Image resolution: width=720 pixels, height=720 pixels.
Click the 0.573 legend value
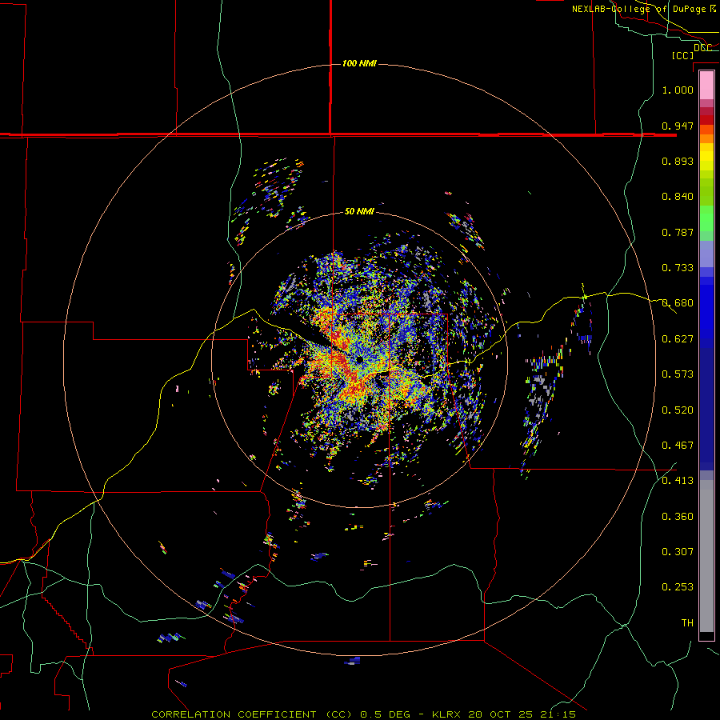[x=678, y=374]
